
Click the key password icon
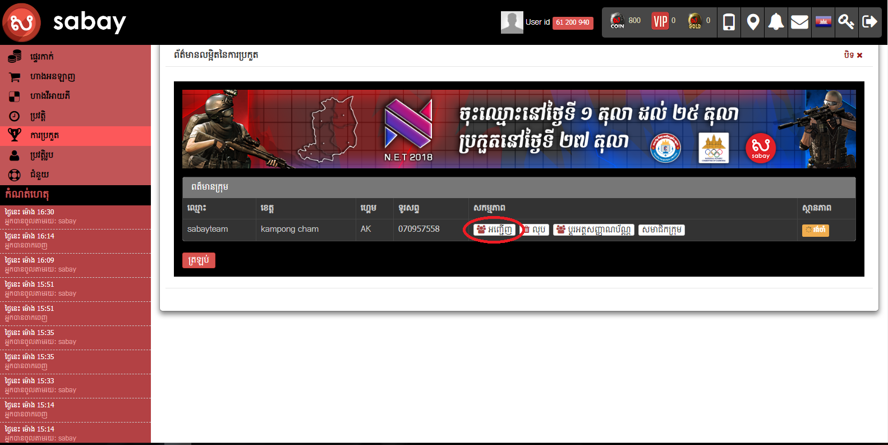(x=846, y=22)
